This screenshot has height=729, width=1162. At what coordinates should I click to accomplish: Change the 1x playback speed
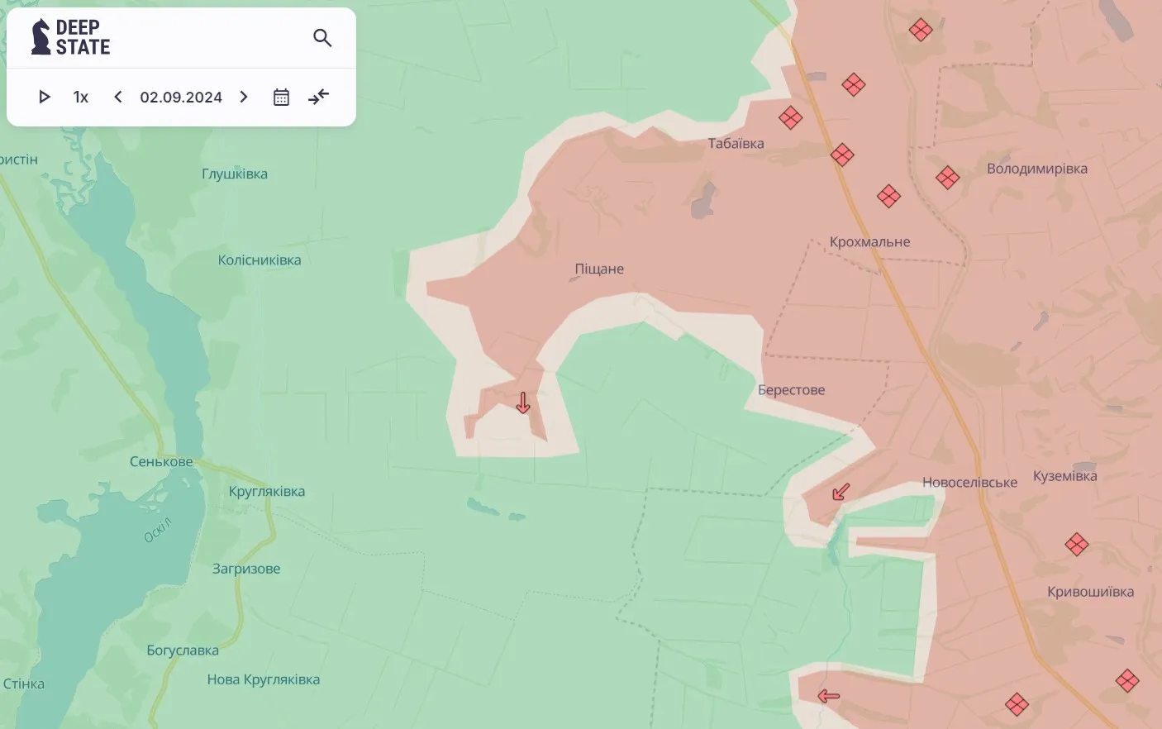tap(81, 98)
